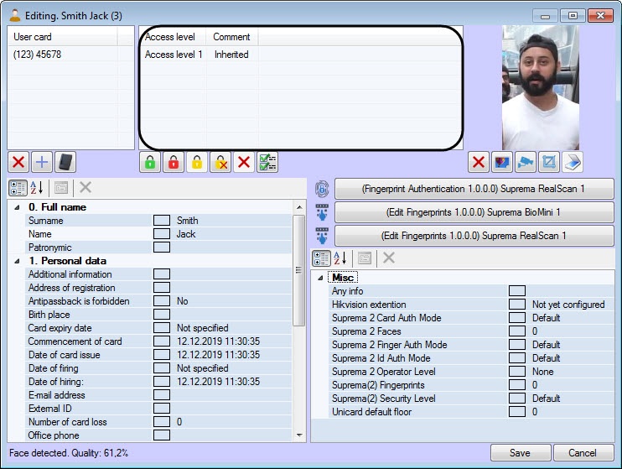Click the Save button
622x469 pixels.
point(520,453)
